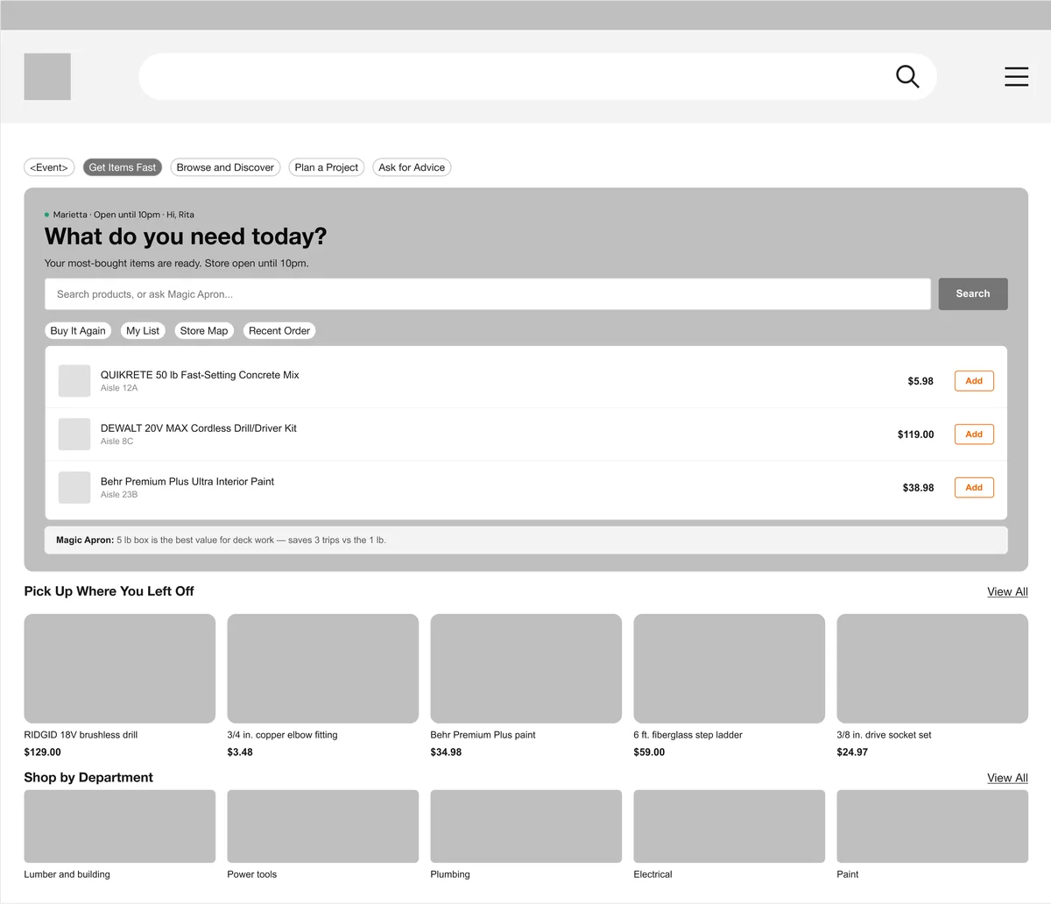Open 3/8 in. drive socket set card image
1051x904 pixels.
point(933,668)
